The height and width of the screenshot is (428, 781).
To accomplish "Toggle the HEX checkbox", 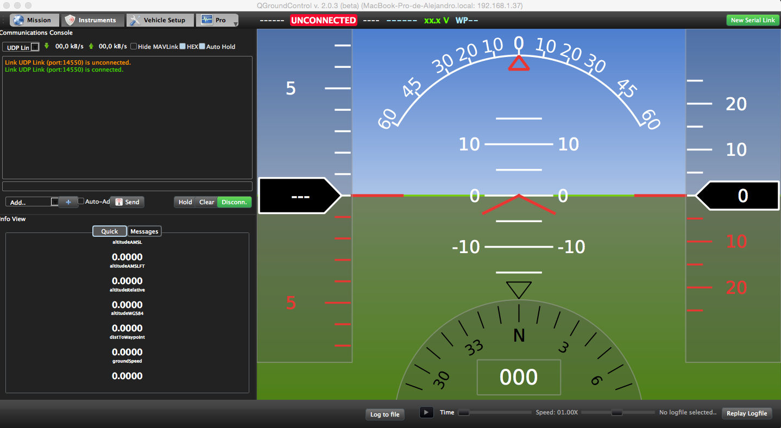I will 182,47.
